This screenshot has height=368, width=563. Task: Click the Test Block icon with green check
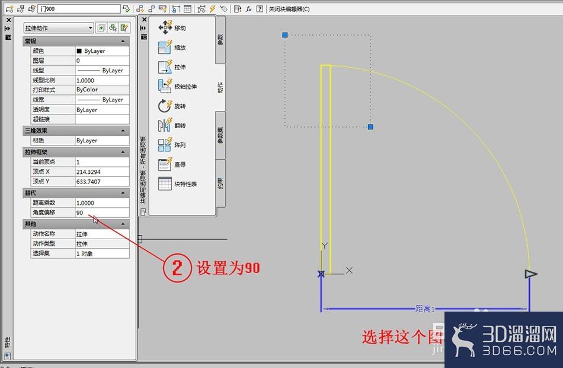[126, 9]
